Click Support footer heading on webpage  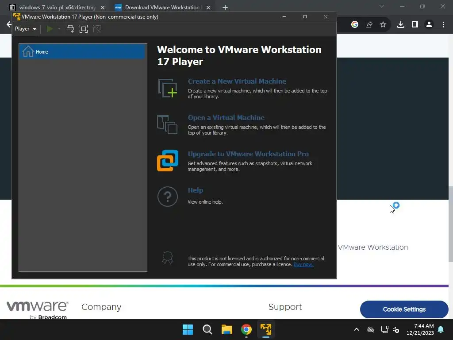pos(285,307)
